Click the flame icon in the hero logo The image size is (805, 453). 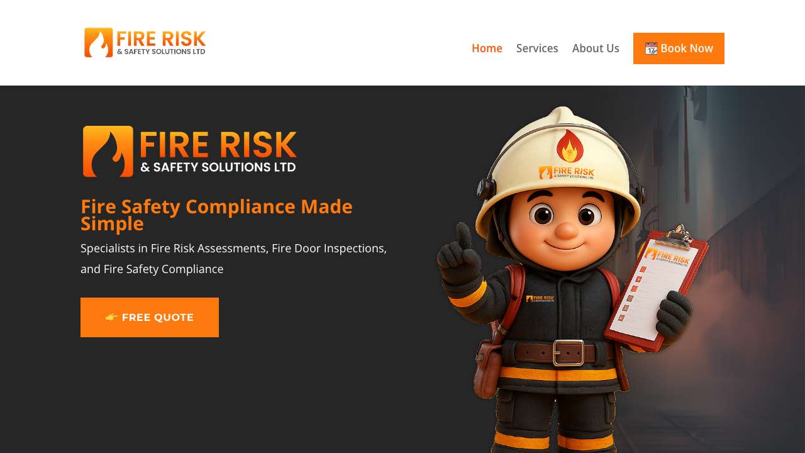pos(108,151)
